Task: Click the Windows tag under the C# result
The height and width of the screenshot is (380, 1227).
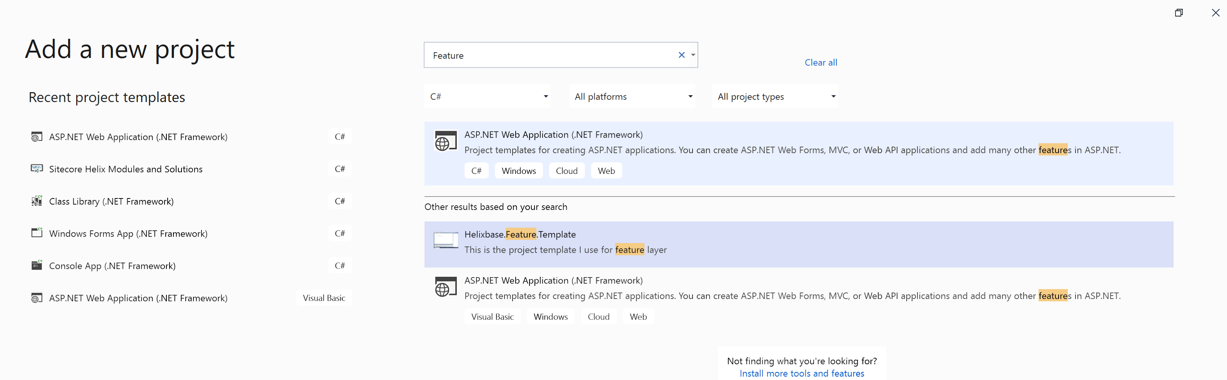Action: point(519,171)
